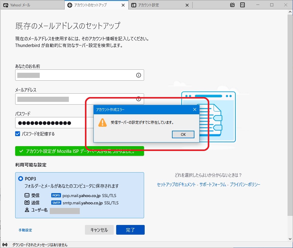
Task: Open the tasks icon in the tab bar
Action: click(242, 5)
